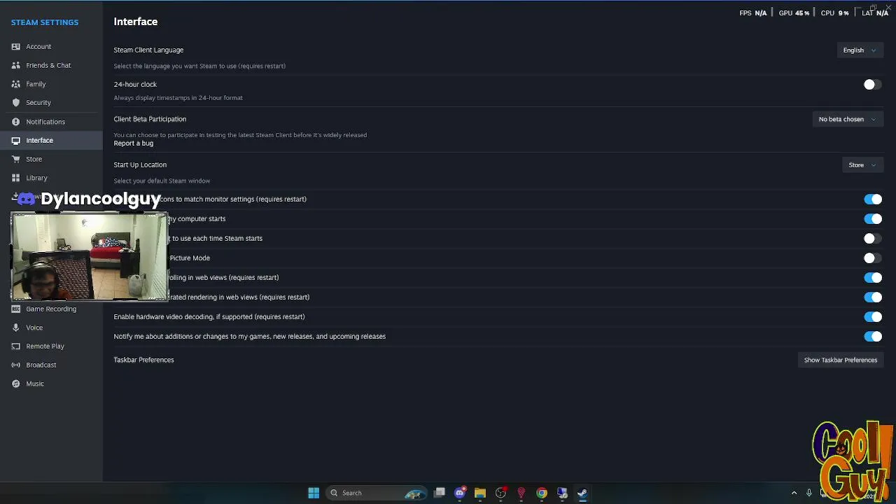Click the 'GPU 45 %' overlay readout

point(794,13)
